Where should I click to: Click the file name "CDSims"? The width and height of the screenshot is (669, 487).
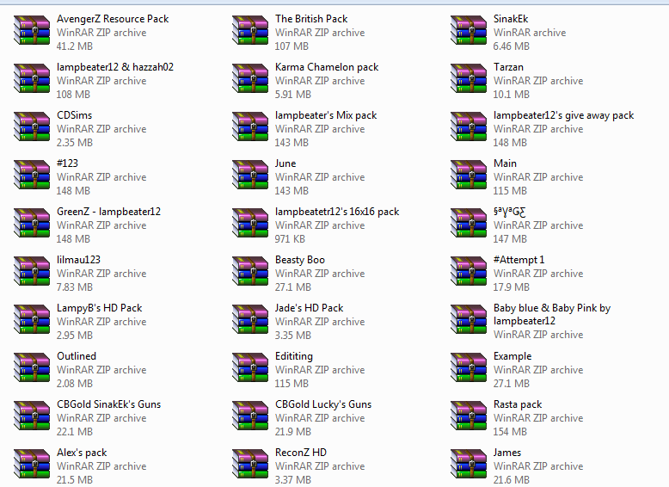[x=74, y=115]
